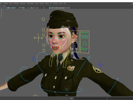Toggle motion blur icon in viewport toolbar
Screen dimensions: 133x100
click(x=22, y=8)
